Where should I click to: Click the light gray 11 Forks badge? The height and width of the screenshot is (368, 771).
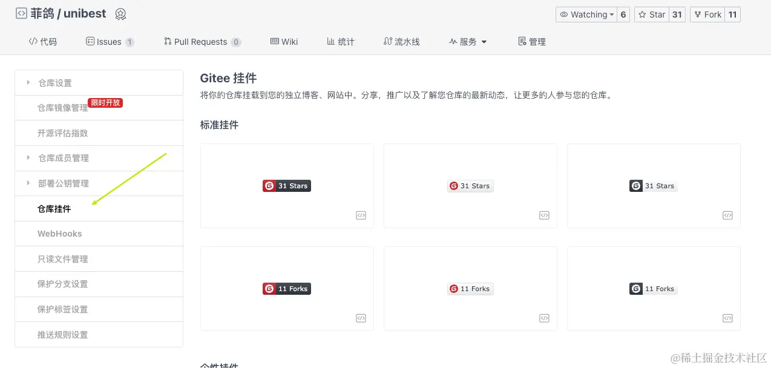tap(470, 289)
